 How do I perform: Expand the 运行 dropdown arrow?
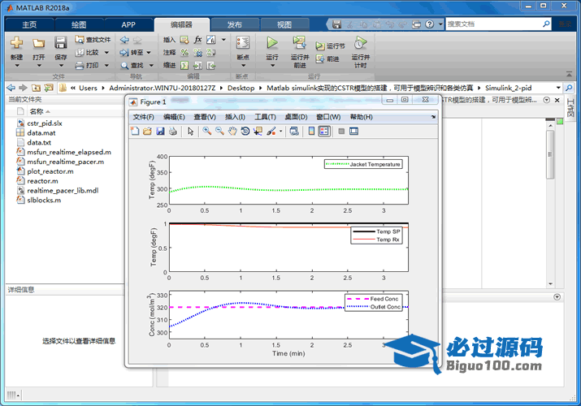(x=272, y=66)
